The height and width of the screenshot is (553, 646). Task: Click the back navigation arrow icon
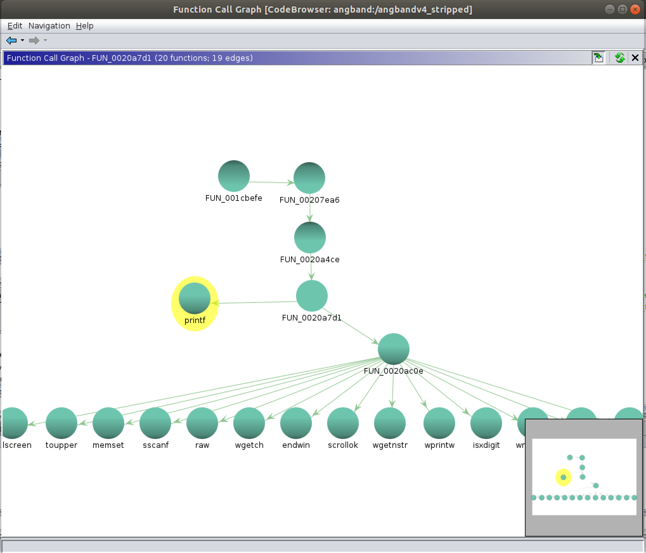point(11,41)
